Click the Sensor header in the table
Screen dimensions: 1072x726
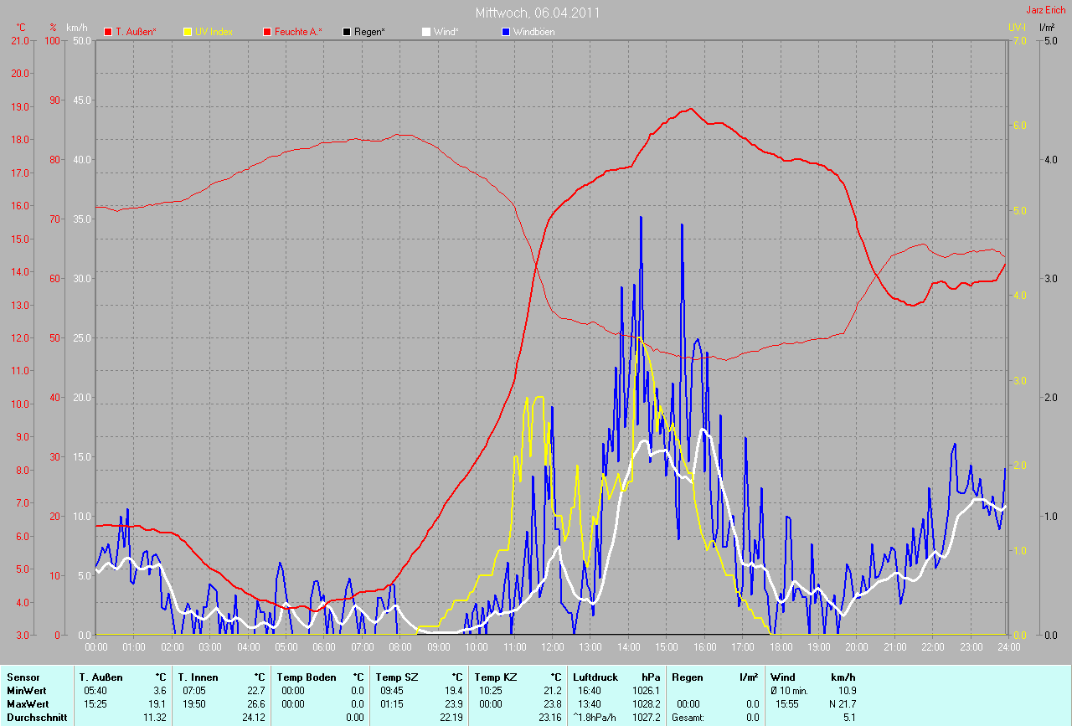[x=23, y=677]
